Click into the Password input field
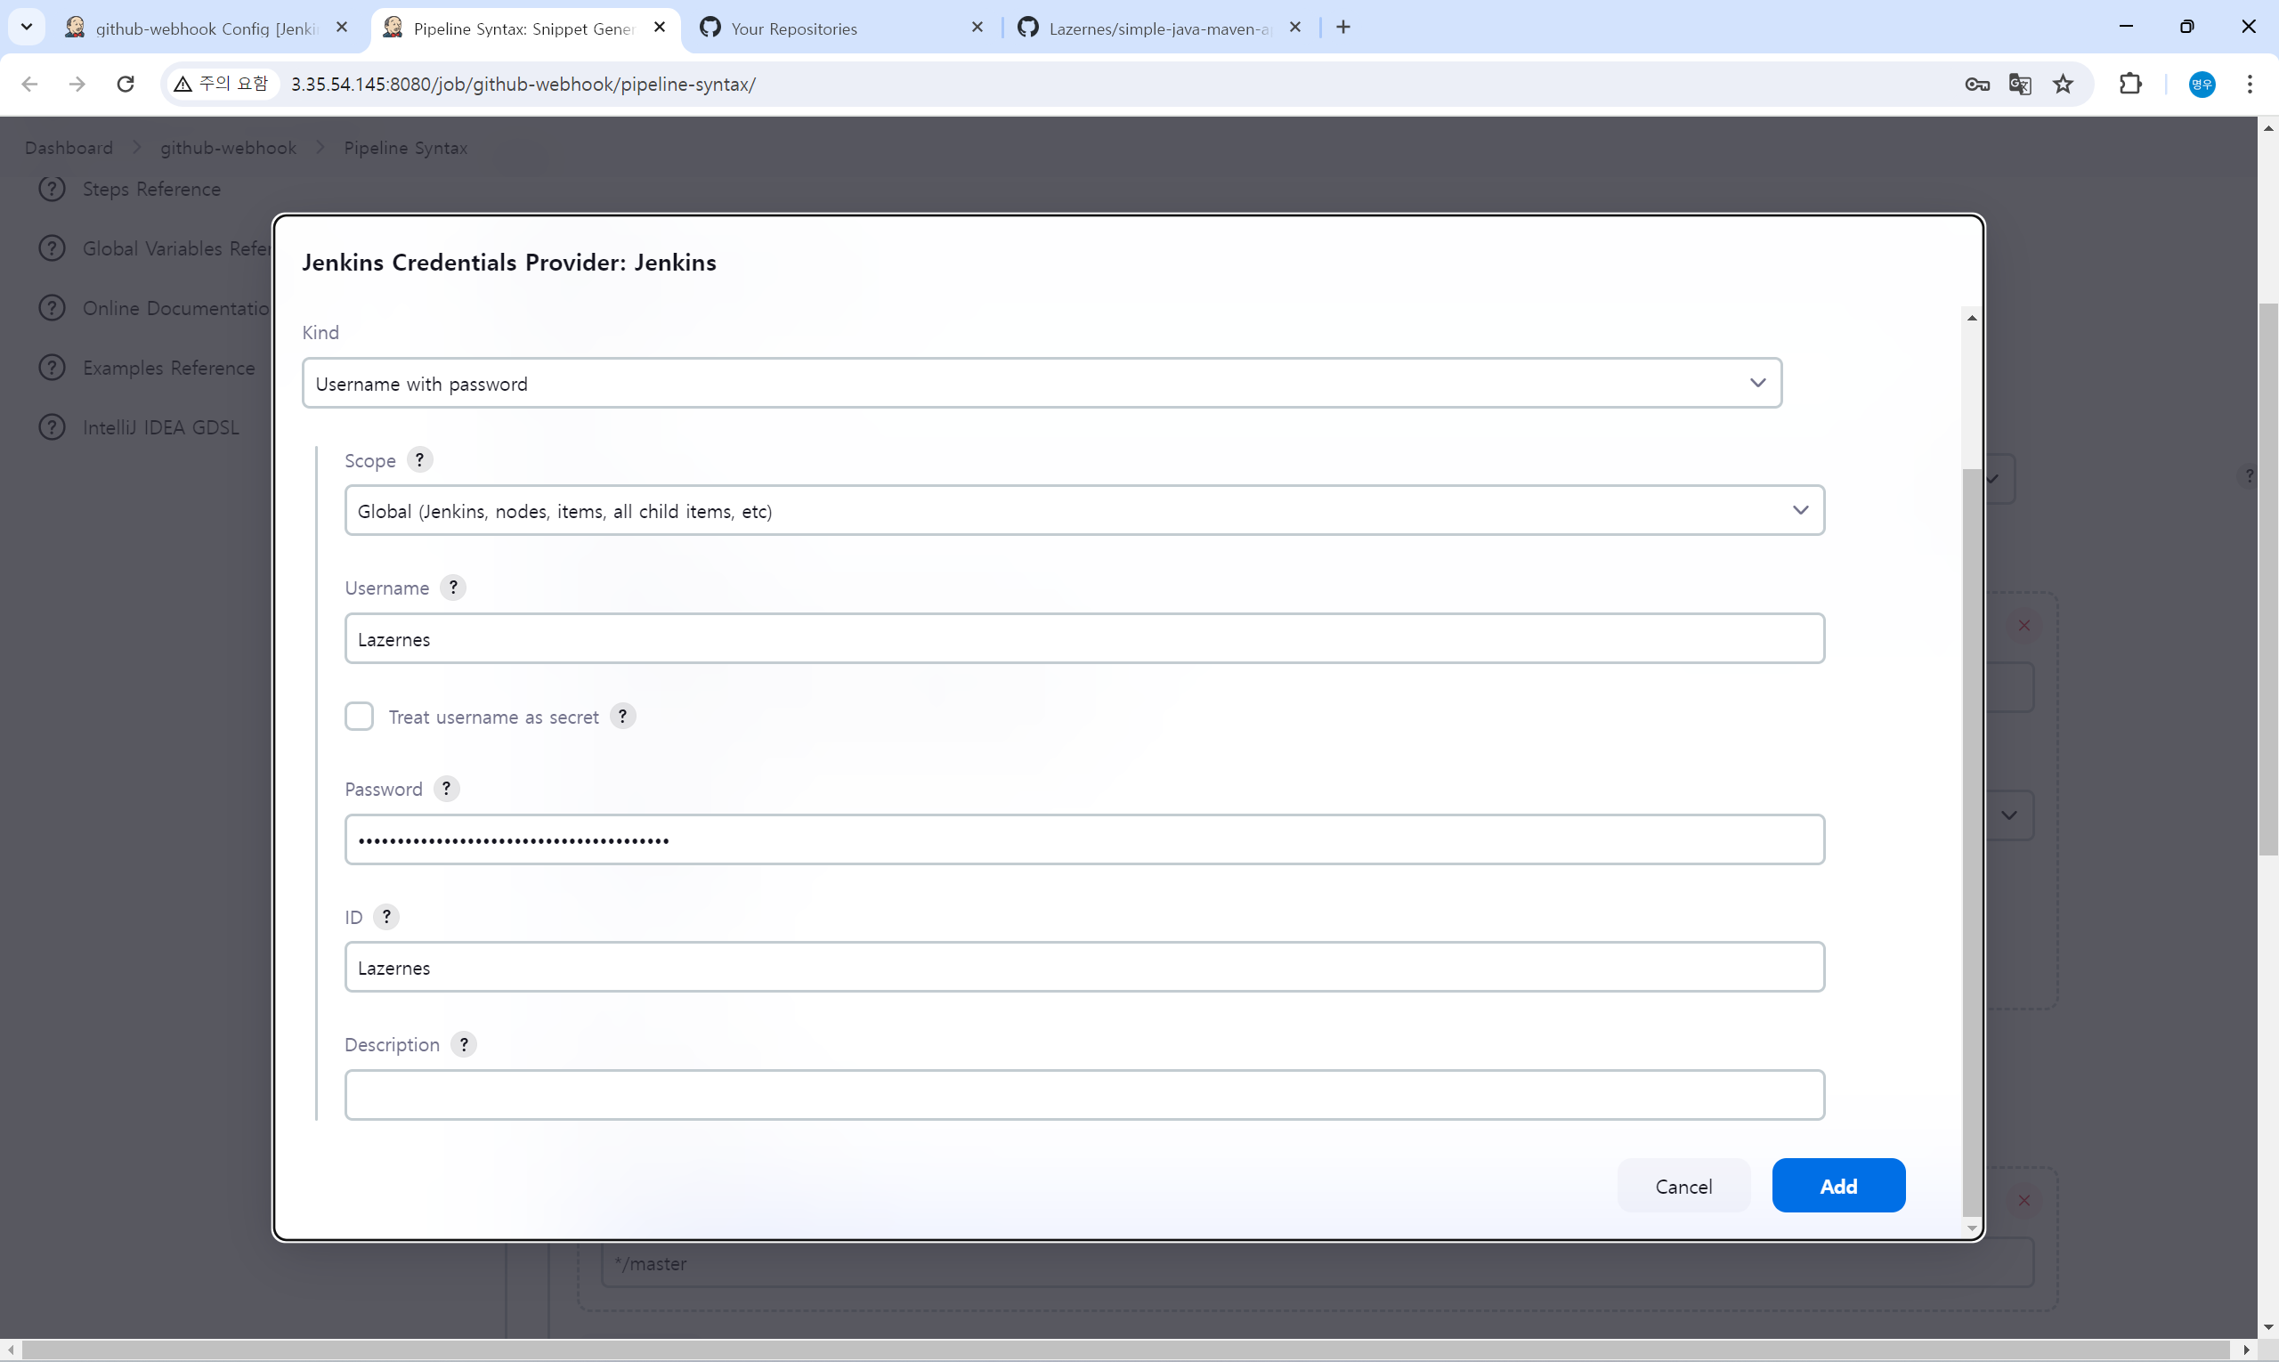The width and height of the screenshot is (2279, 1362). click(1084, 839)
